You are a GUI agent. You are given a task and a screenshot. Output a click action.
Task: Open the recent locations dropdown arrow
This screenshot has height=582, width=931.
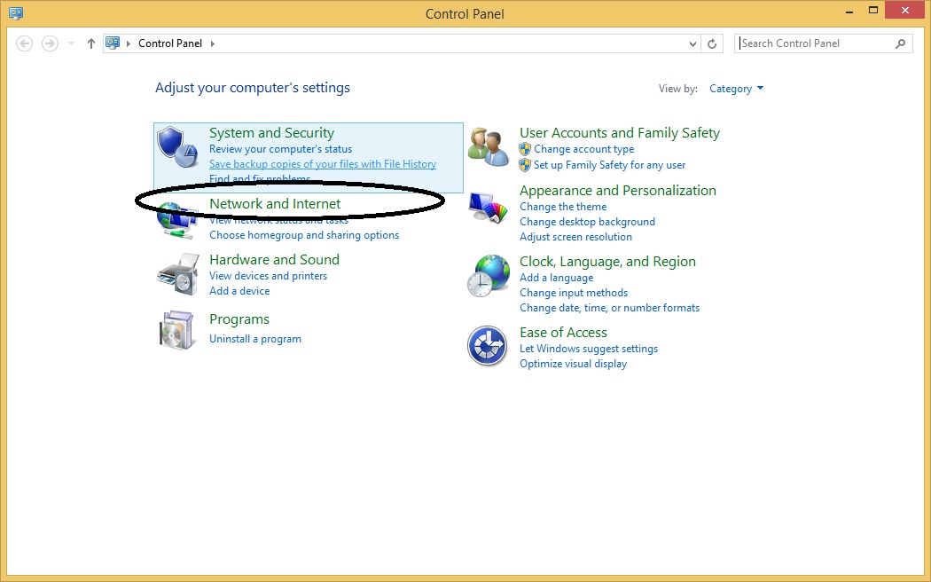71,43
